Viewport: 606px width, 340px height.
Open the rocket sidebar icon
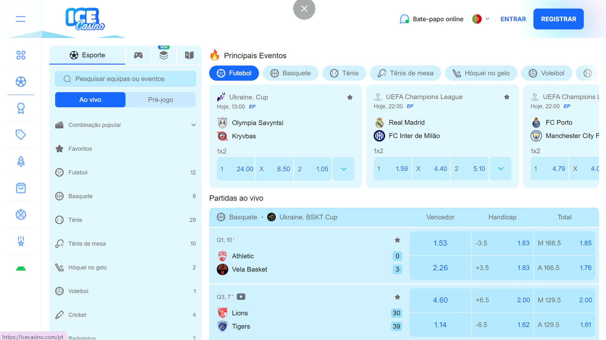click(x=21, y=161)
